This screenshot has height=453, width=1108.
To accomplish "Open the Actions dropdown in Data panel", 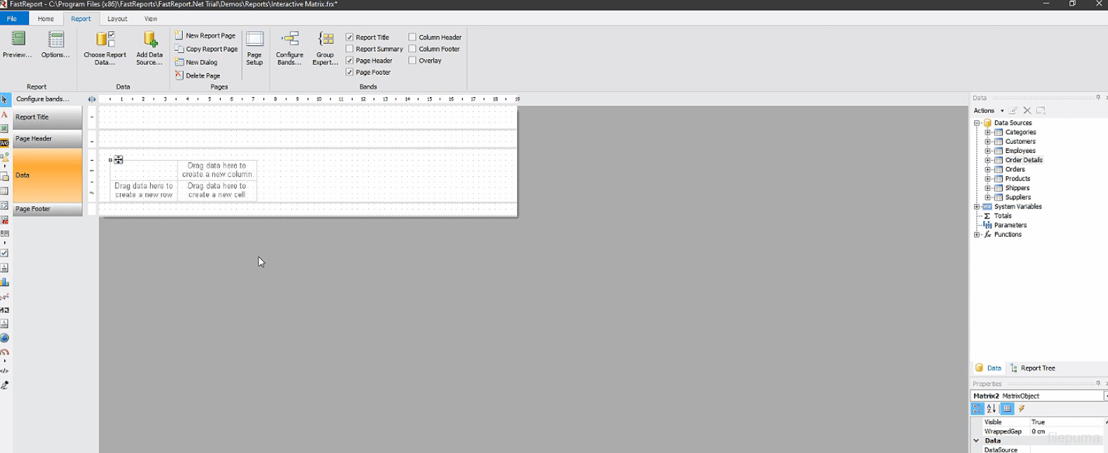I will pos(988,111).
